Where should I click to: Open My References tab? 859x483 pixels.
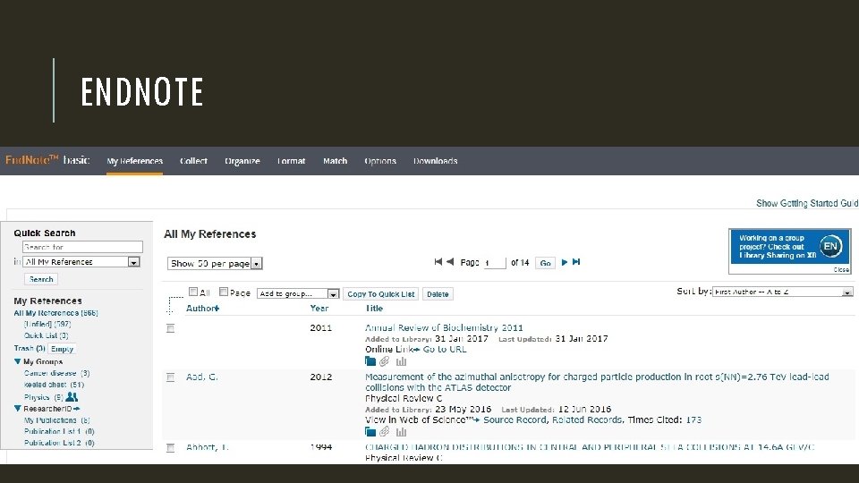tap(135, 161)
